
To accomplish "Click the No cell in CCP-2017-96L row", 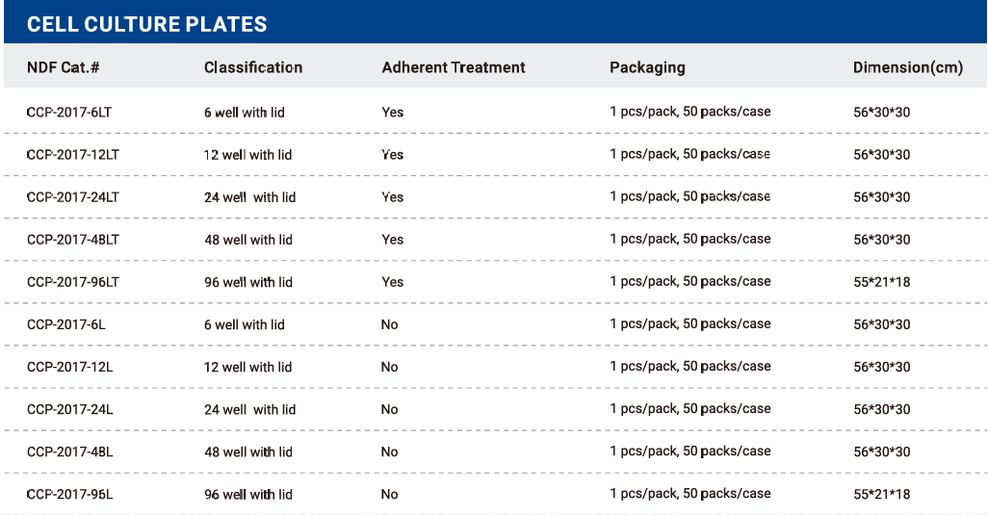I will (389, 495).
